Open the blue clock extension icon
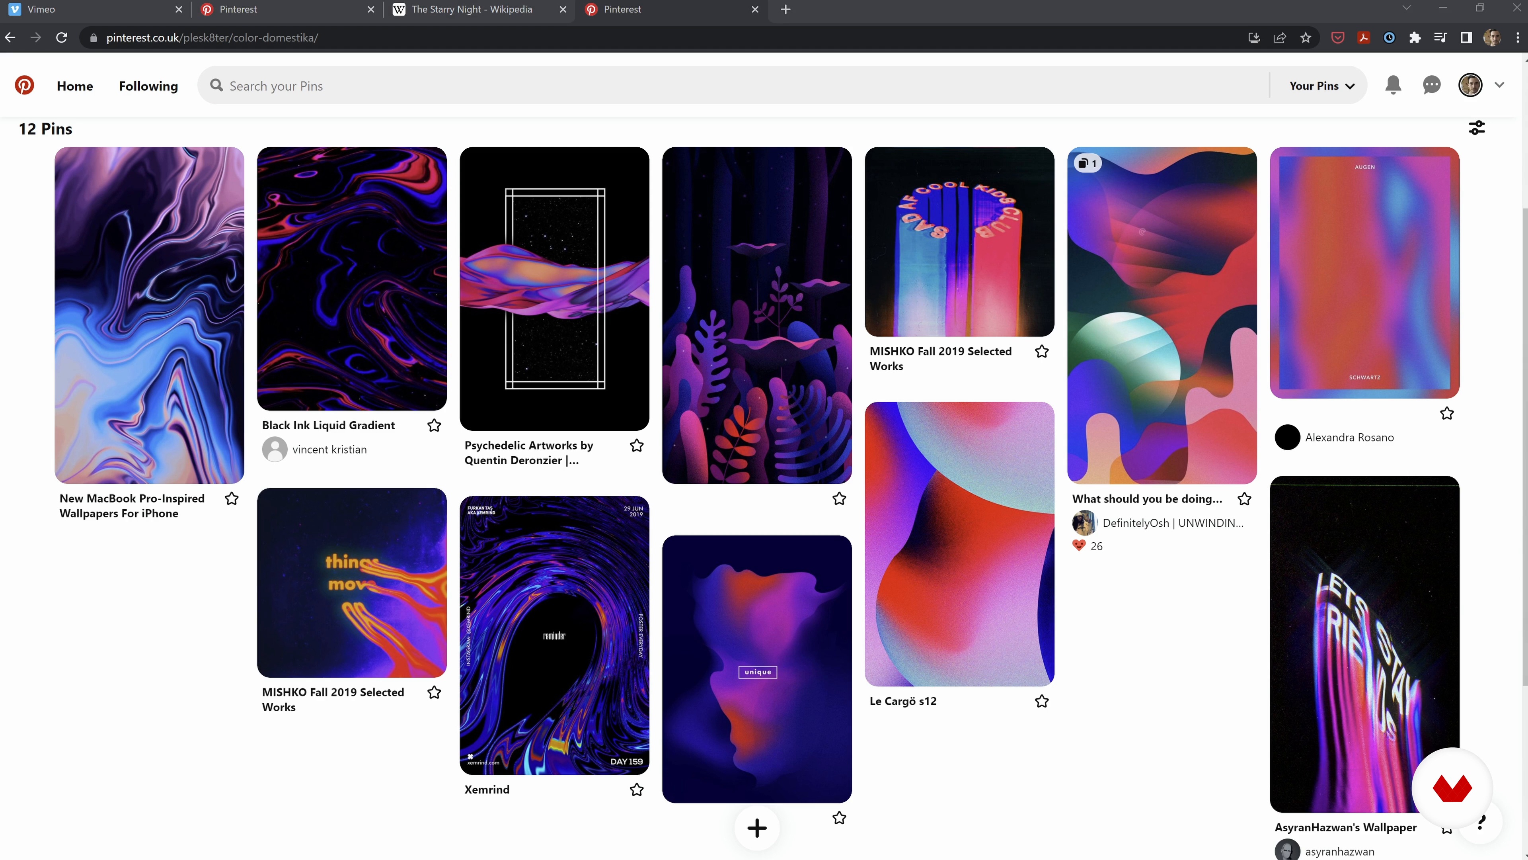Screen dimensions: 1528x860 [1389, 37]
